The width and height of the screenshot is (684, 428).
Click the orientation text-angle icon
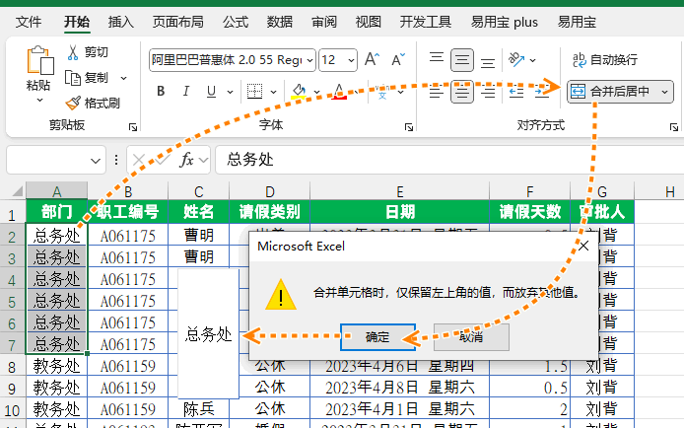pos(513,60)
